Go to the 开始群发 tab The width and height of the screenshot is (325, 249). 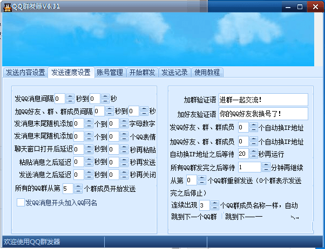point(143,72)
